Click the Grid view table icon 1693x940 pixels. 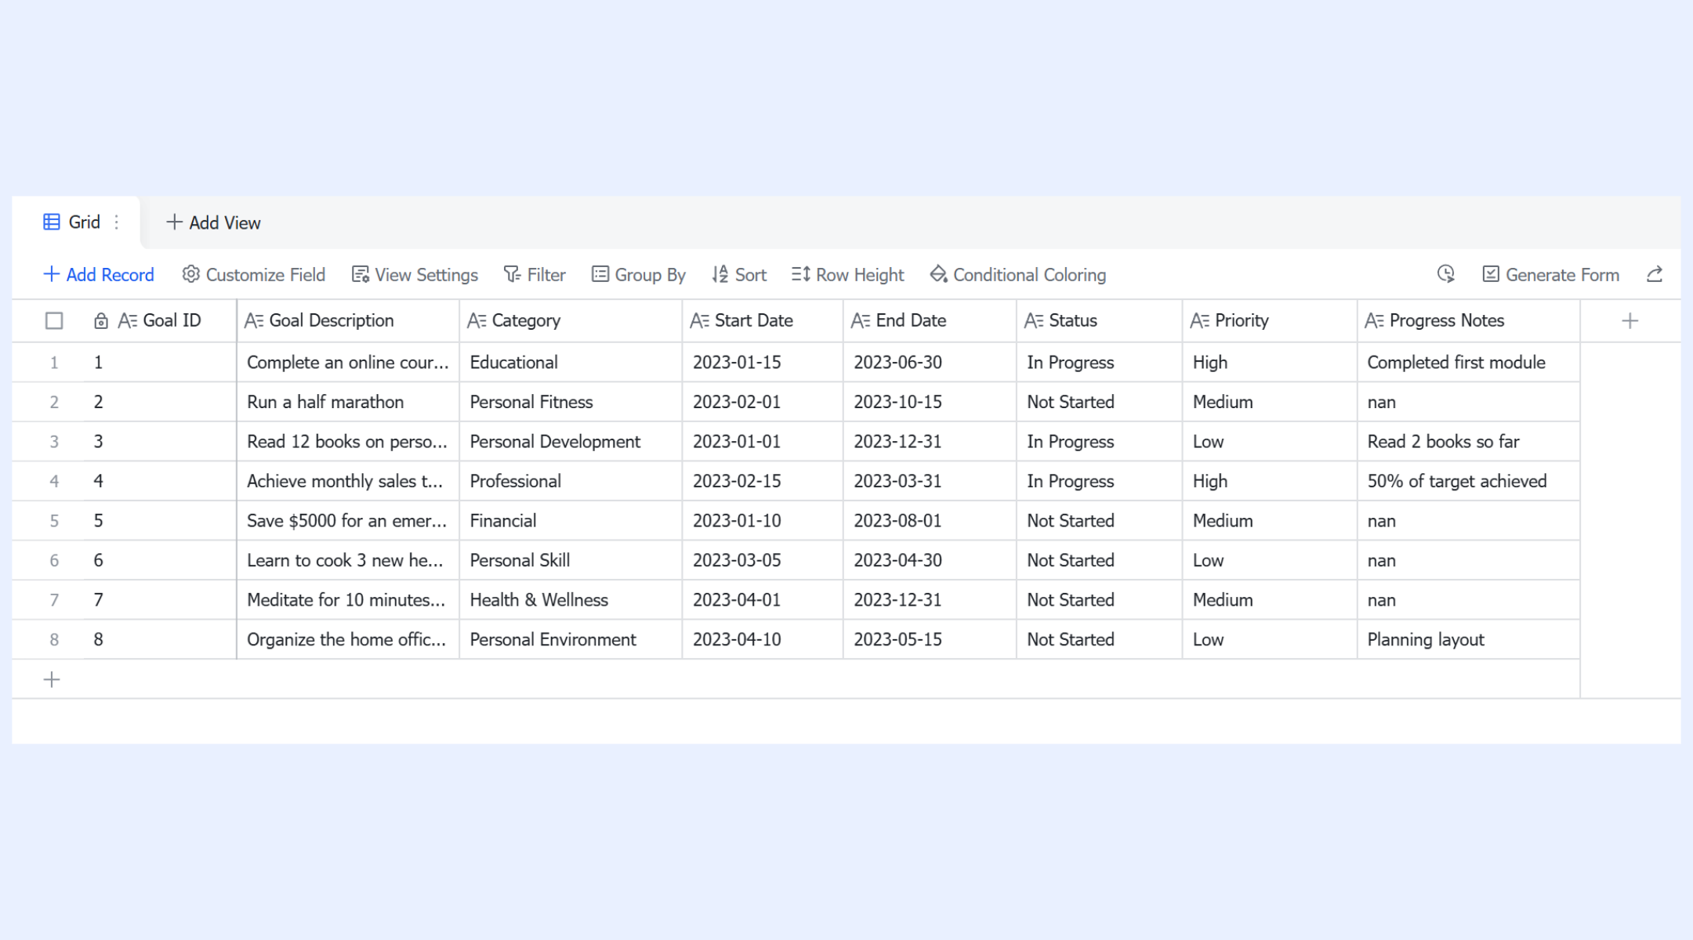(52, 222)
